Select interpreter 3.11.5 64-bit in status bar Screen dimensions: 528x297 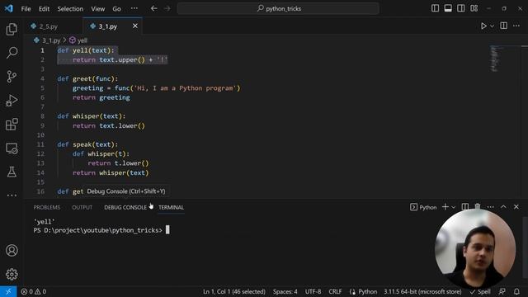click(422, 291)
